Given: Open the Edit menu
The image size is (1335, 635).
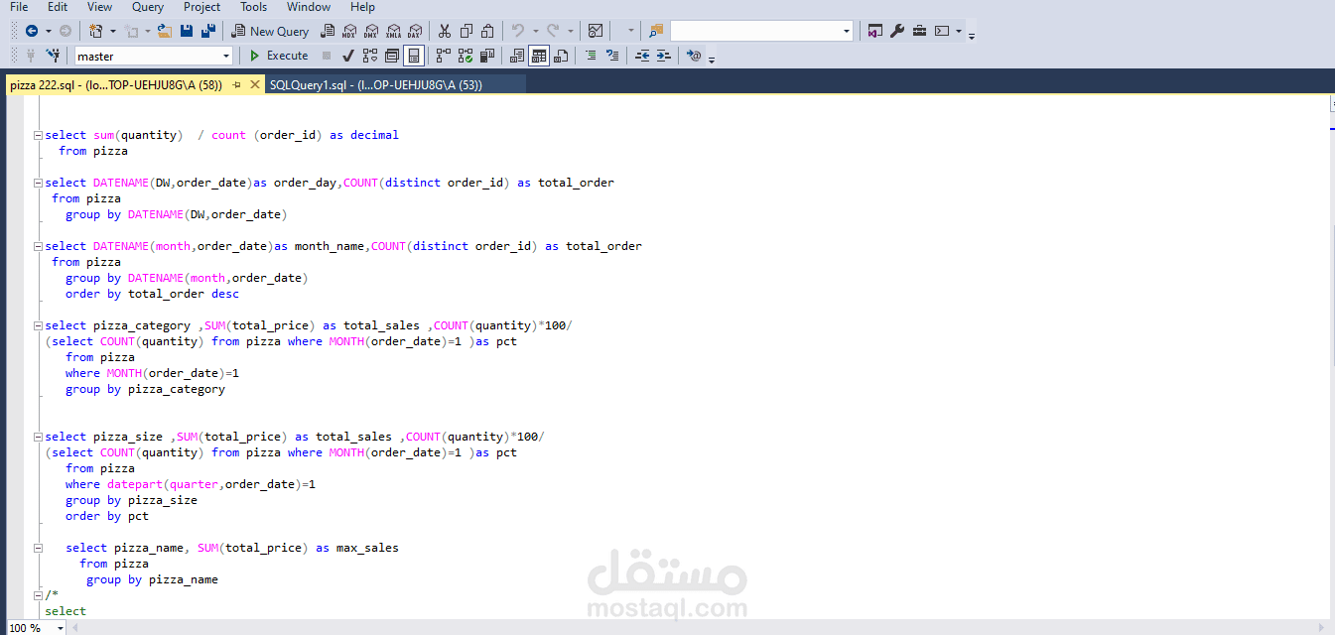Looking at the screenshot, I should (58, 7).
